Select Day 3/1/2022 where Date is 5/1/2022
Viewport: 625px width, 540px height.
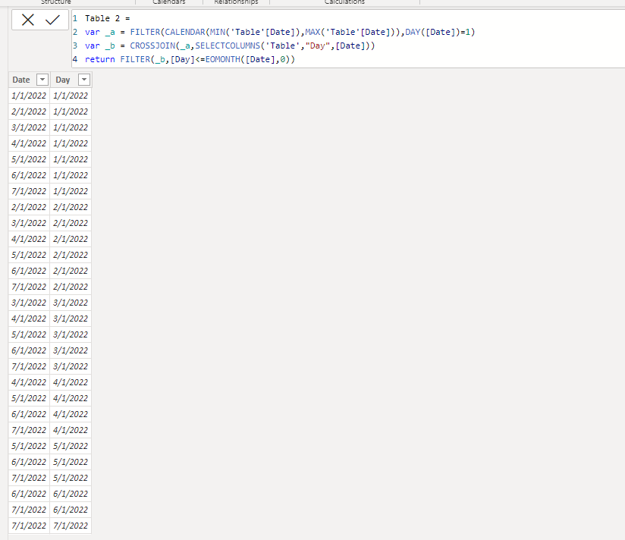71,334
